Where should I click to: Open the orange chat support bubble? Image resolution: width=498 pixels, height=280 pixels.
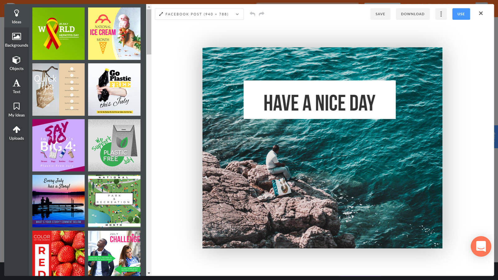[481, 246]
